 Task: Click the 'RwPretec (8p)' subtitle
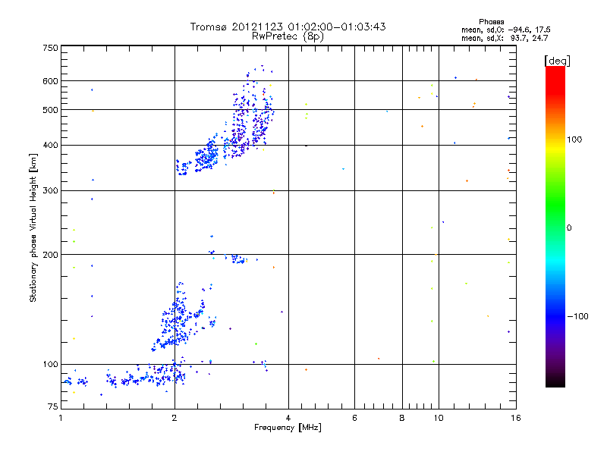pyautogui.click(x=288, y=36)
